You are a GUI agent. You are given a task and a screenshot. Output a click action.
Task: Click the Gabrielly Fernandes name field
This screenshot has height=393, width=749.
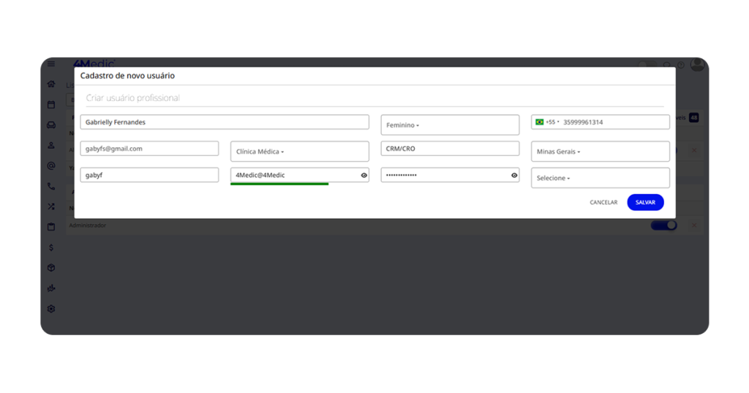coord(224,122)
